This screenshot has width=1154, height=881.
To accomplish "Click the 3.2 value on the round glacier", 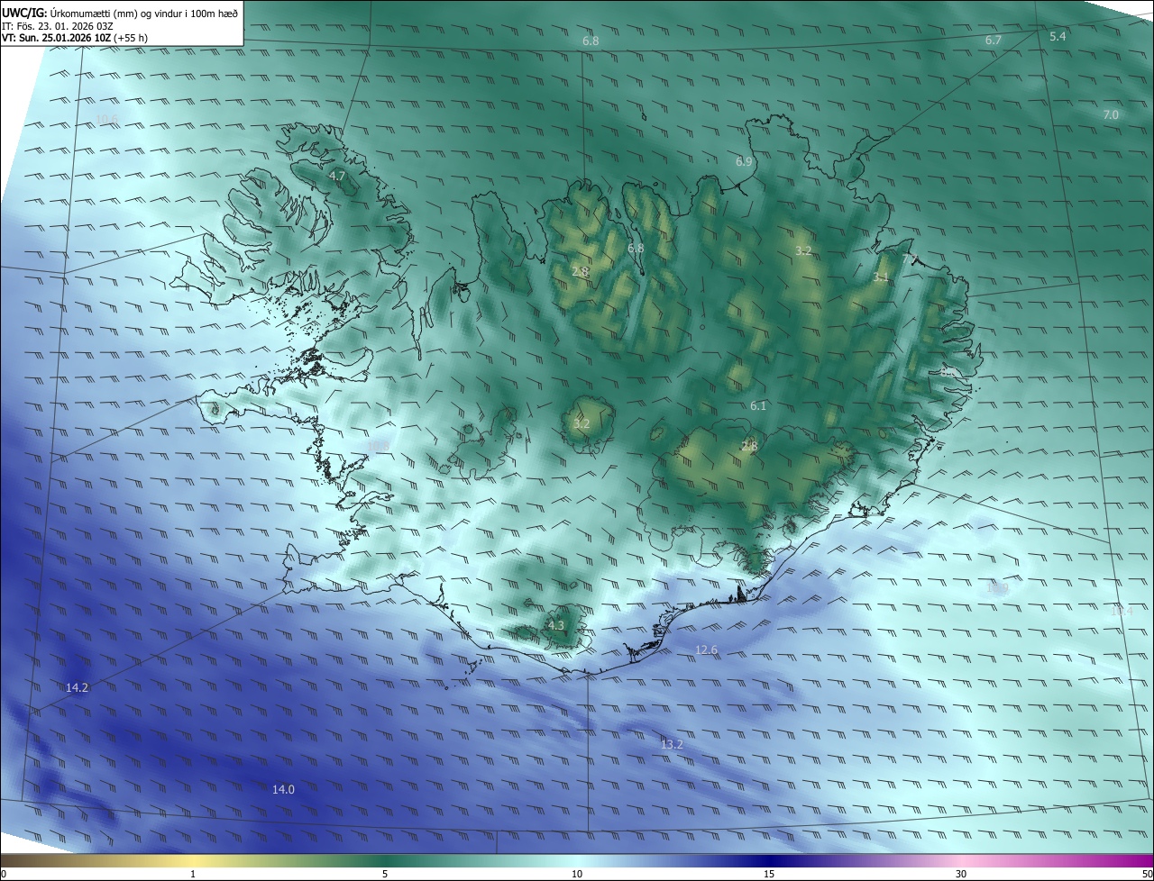I will coord(582,423).
